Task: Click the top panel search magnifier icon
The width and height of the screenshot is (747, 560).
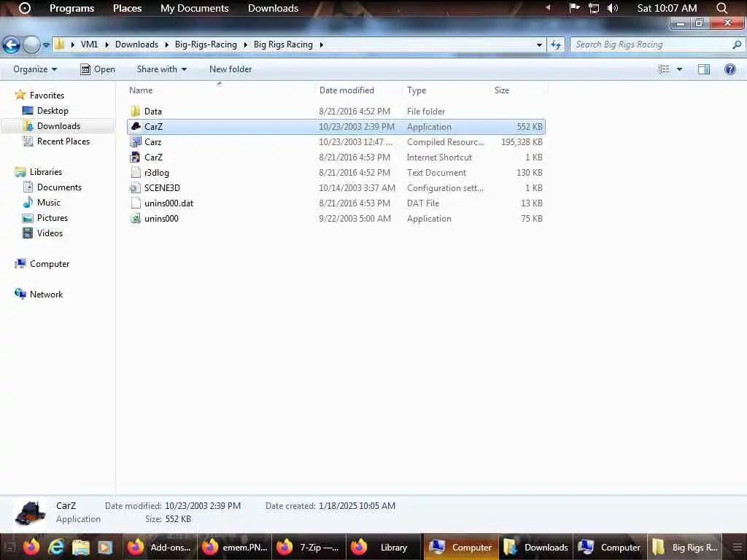Action: (721, 8)
